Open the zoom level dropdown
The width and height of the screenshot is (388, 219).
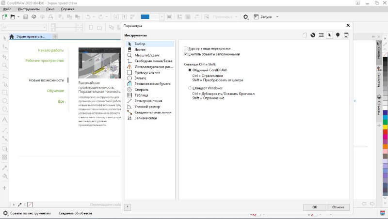[x=162, y=17]
